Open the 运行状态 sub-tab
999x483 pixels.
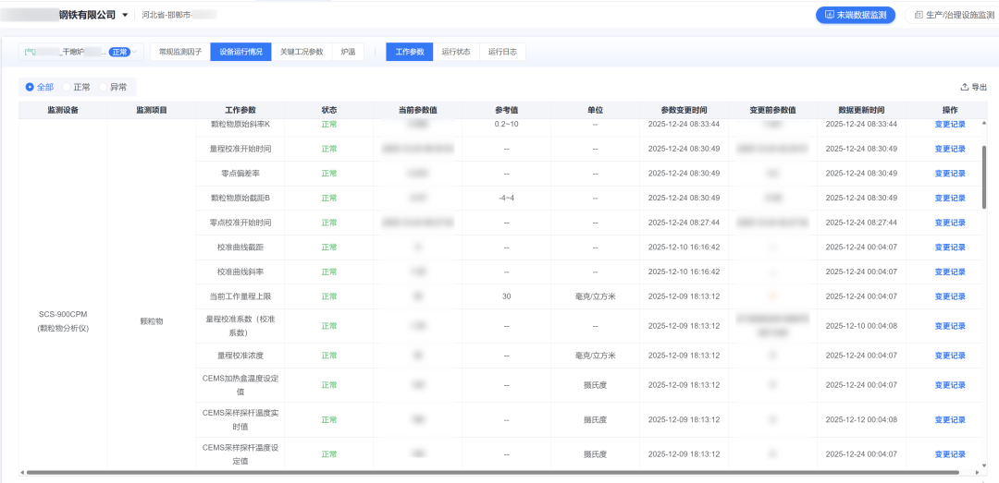point(456,52)
